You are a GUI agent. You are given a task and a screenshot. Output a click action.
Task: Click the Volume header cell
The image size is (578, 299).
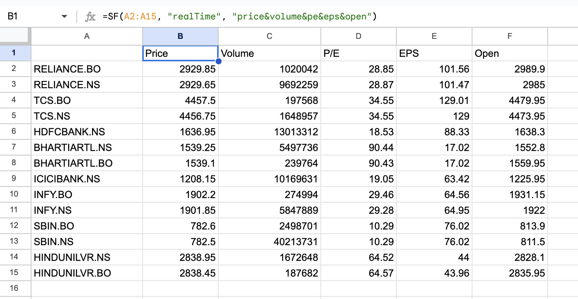tap(270, 53)
